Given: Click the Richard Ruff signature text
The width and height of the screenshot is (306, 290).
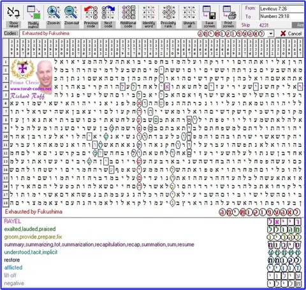Looking at the screenshot, I should coord(27,96).
